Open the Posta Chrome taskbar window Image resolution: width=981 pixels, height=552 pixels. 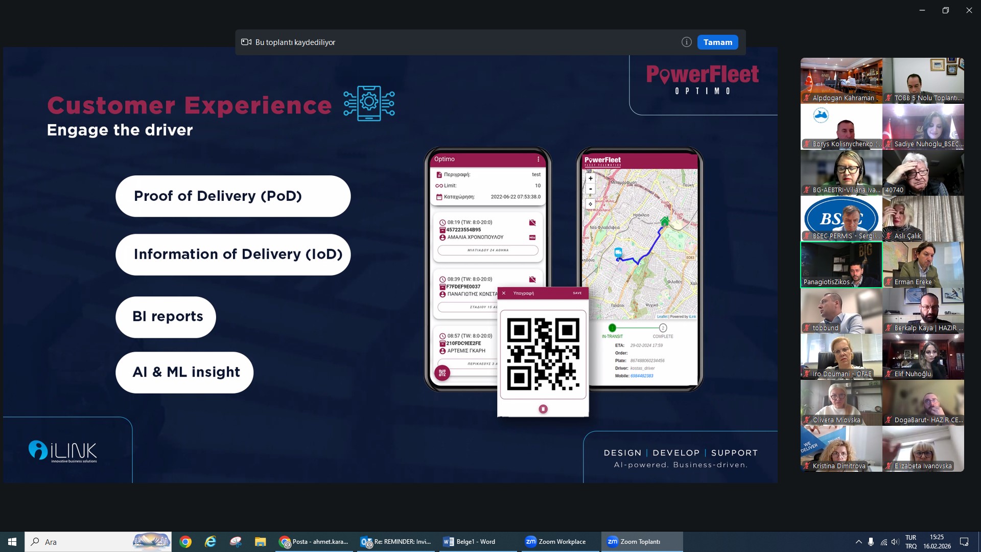coord(314,542)
